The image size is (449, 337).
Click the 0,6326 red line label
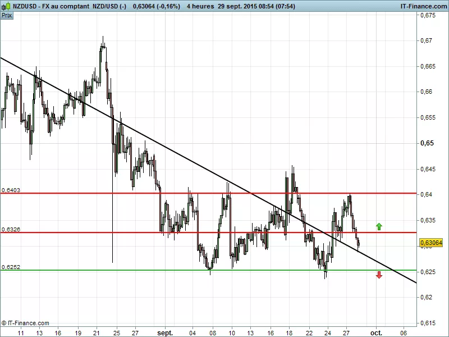pos(11,230)
